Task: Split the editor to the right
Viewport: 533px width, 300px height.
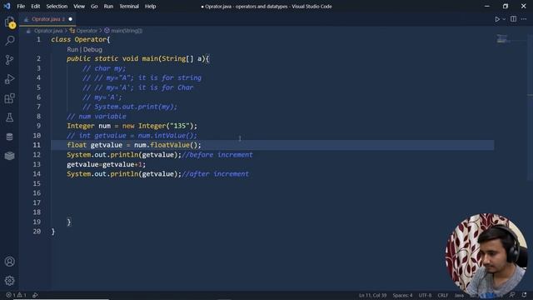Action: click(x=513, y=19)
